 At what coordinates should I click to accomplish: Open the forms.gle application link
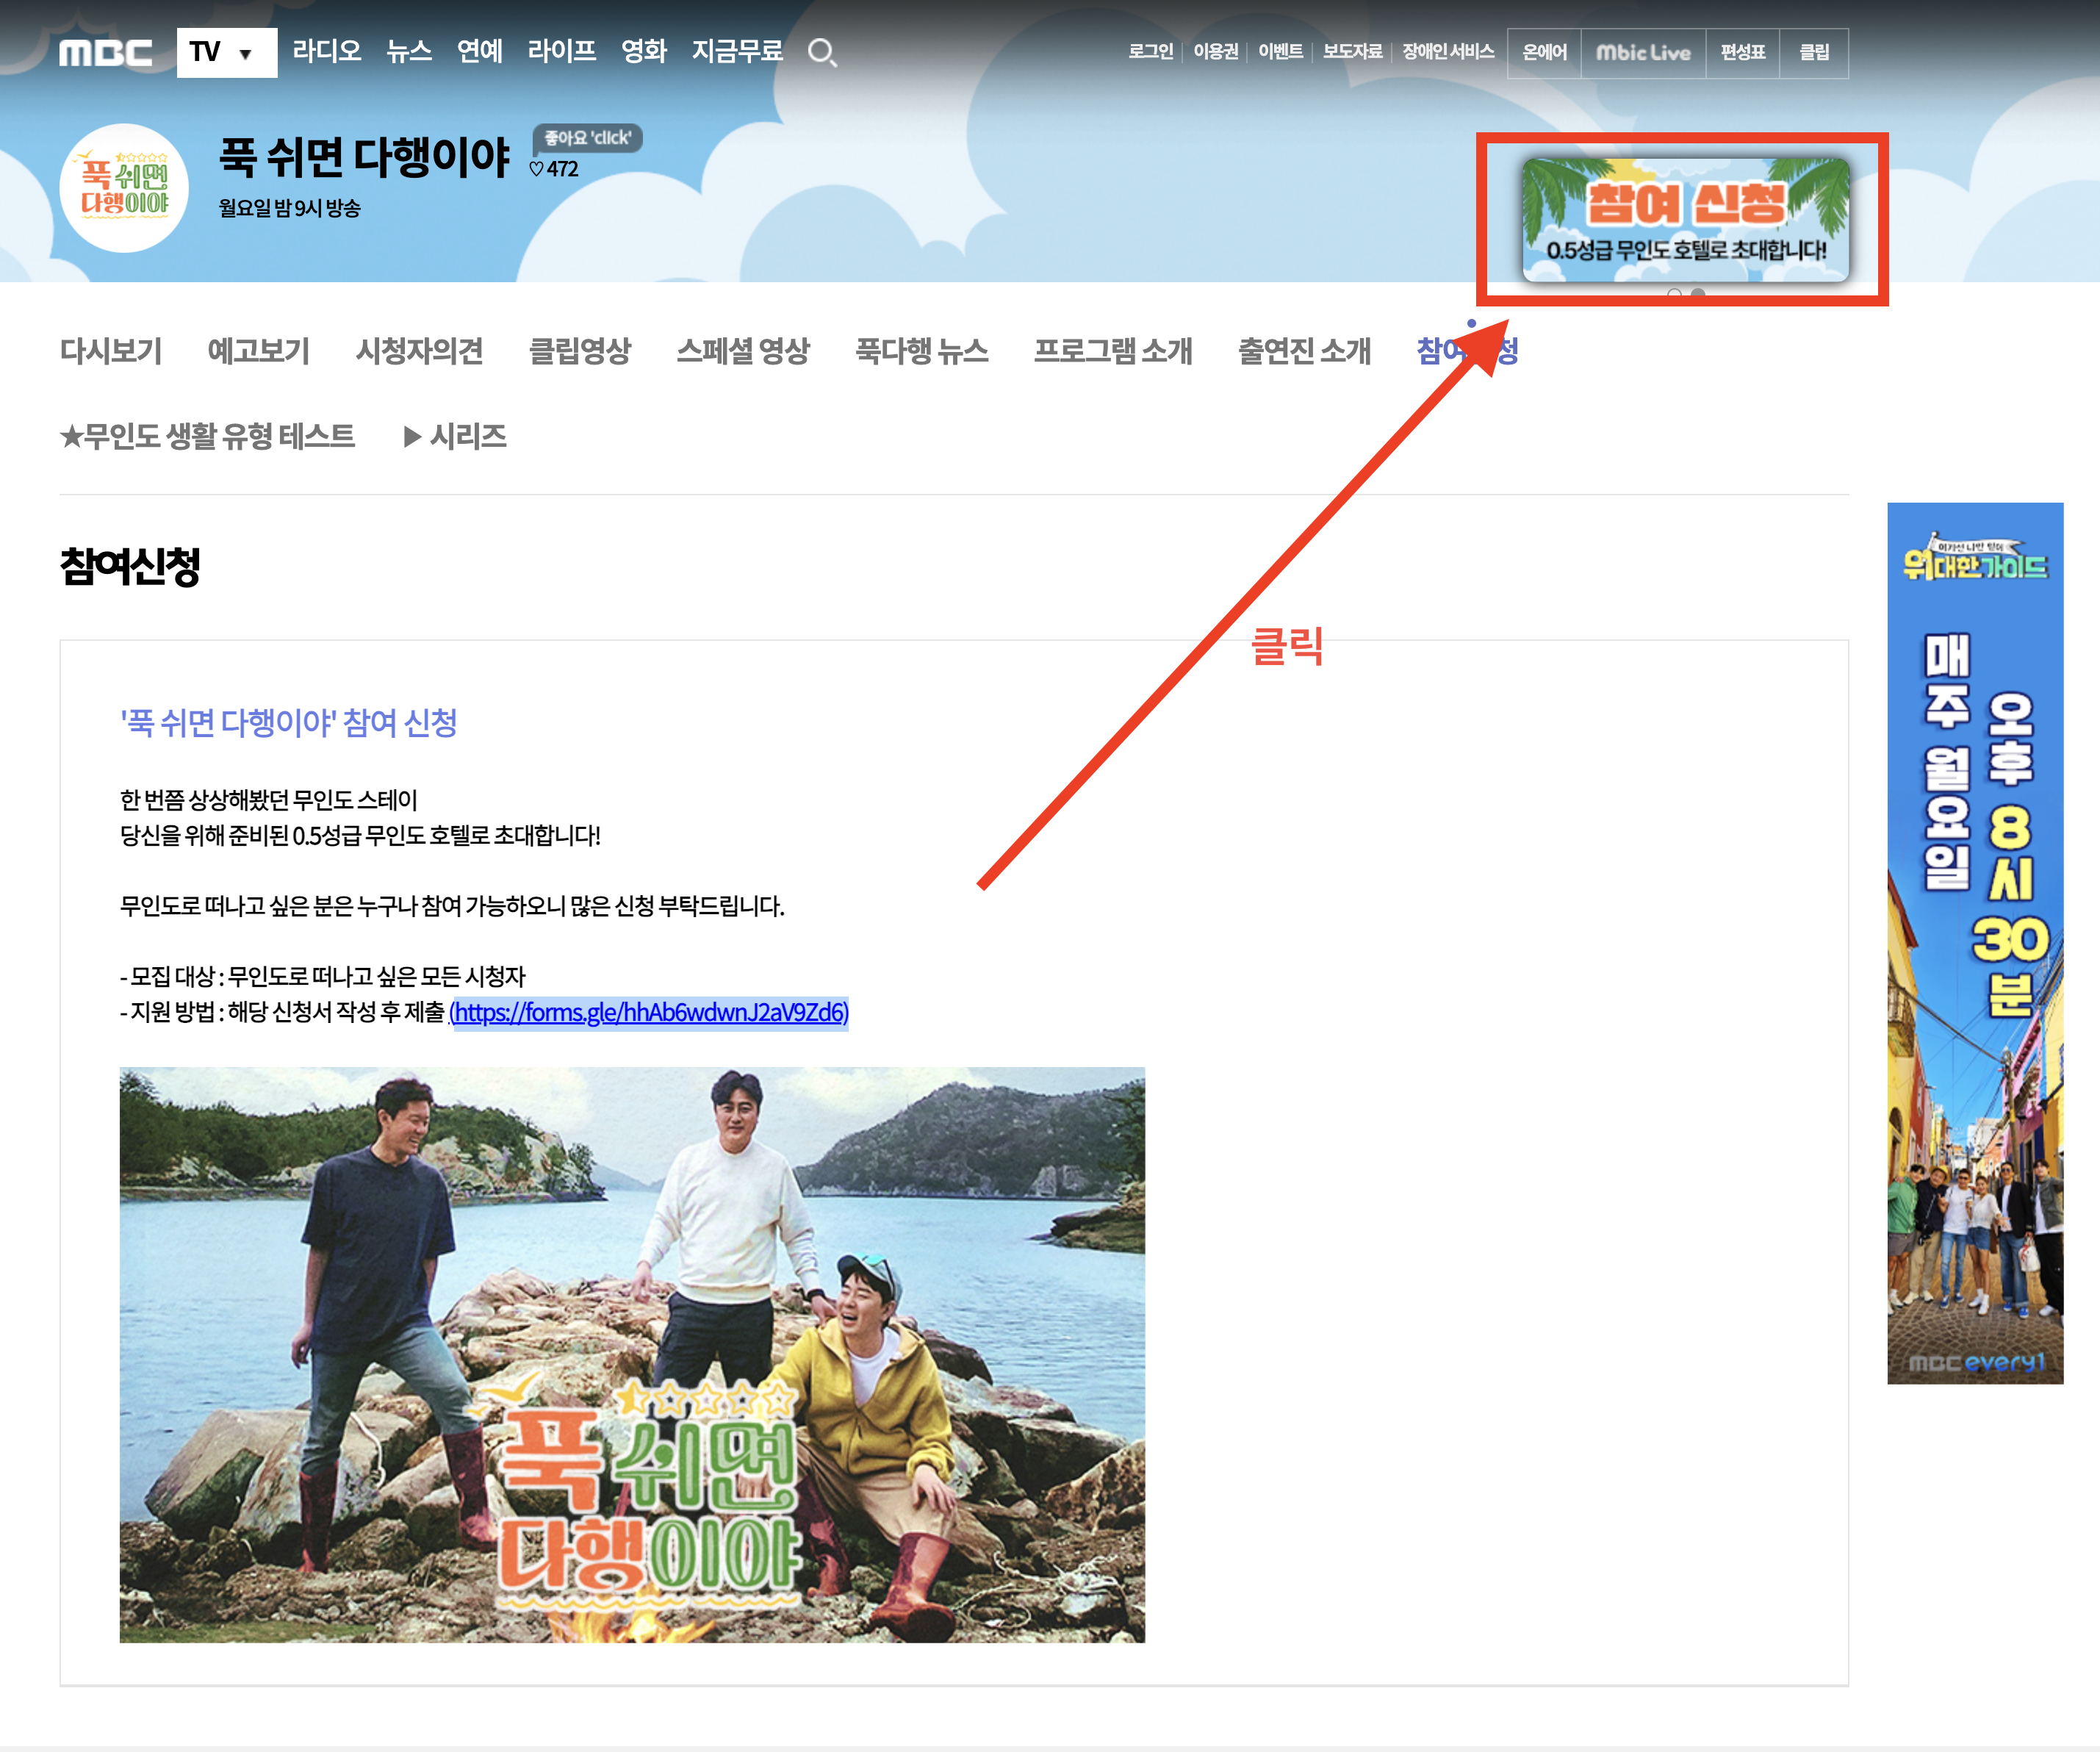tap(650, 1013)
